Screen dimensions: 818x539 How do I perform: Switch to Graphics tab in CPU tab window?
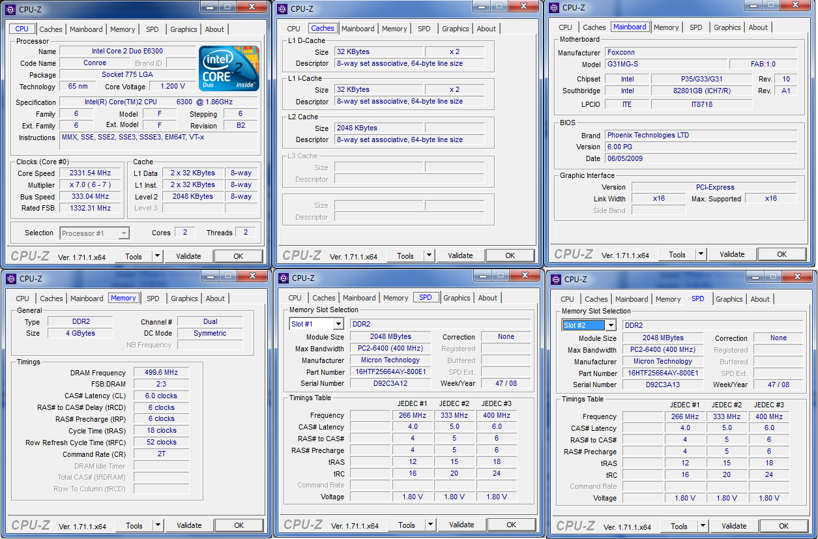pos(184,29)
